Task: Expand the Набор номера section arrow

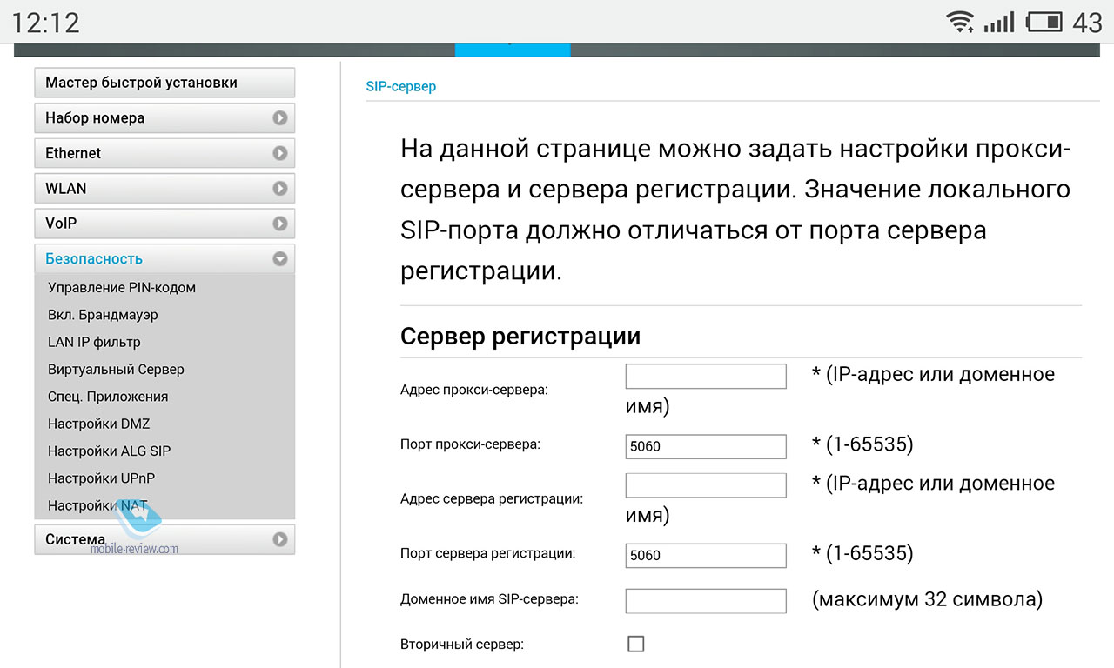Action: tap(279, 118)
